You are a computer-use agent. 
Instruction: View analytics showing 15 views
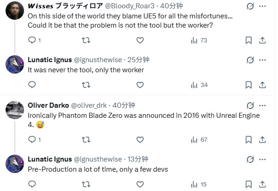click(199, 184)
